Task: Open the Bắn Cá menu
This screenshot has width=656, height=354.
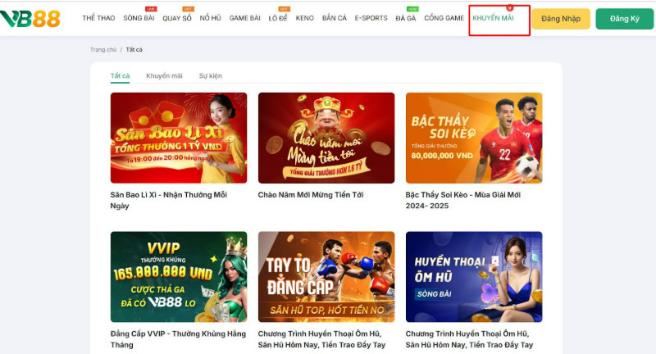Action: point(335,18)
